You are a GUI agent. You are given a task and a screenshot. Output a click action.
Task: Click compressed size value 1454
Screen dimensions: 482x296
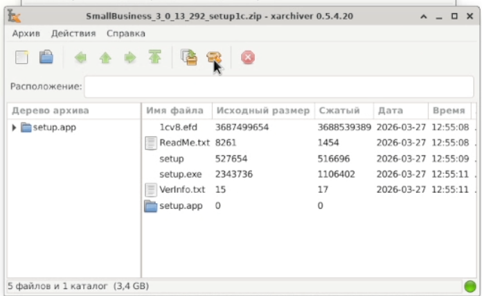coord(328,143)
